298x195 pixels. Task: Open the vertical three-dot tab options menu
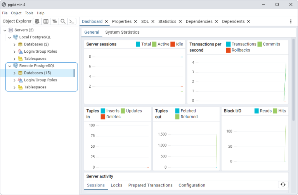pyautogui.click(x=291, y=21)
